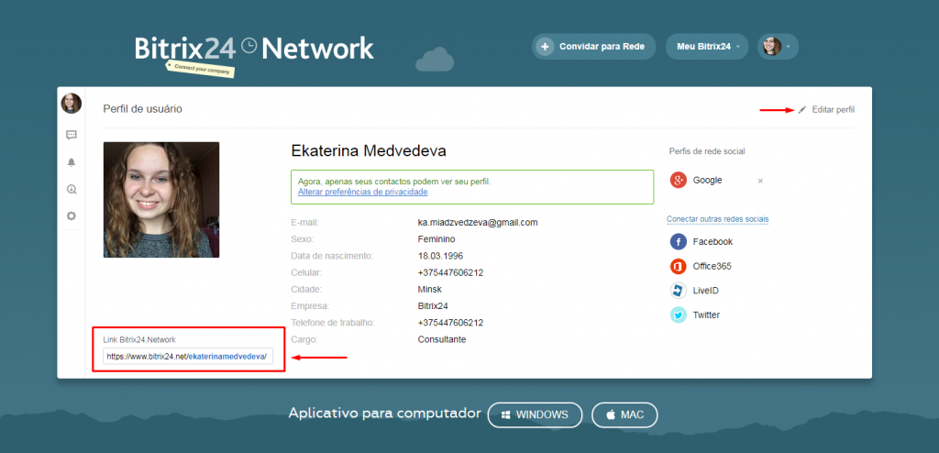Click the Twitter bird icon
The width and height of the screenshot is (939, 453).
pos(678,315)
